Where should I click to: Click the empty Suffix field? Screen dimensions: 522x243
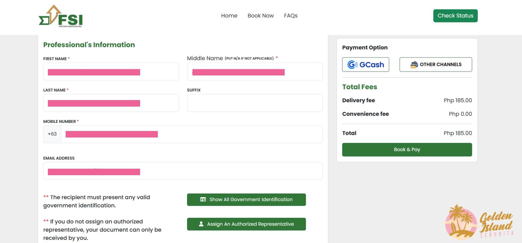[254, 103]
